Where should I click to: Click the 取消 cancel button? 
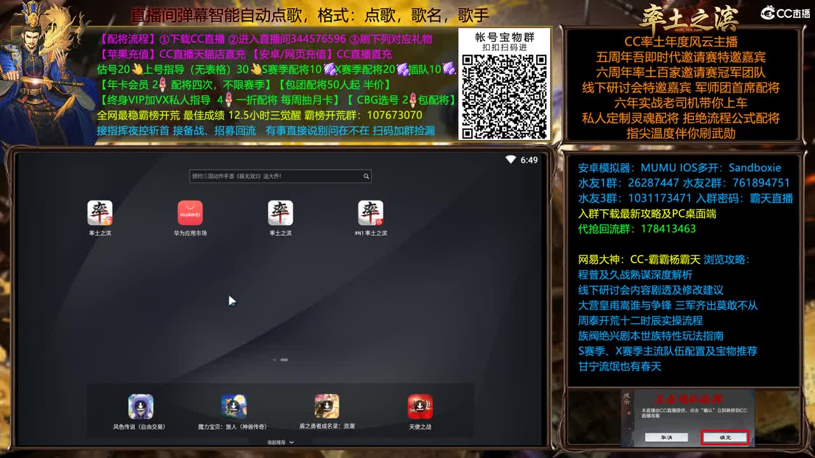point(666,438)
